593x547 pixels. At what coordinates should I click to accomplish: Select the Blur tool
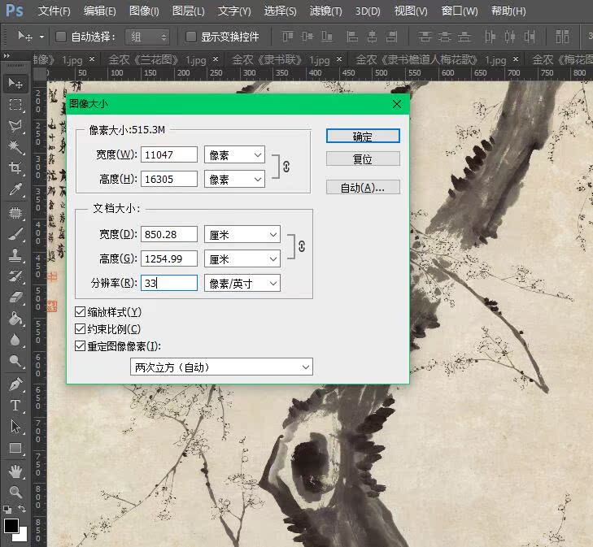[x=15, y=340]
